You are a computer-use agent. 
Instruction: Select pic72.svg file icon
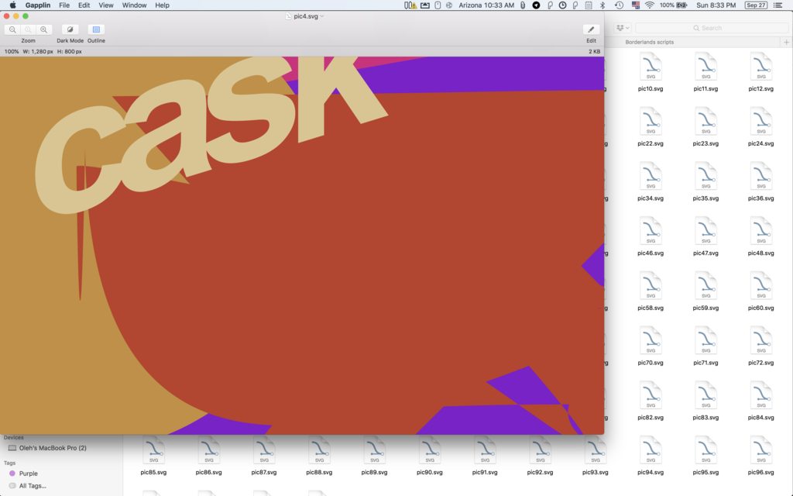click(x=760, y=342)
